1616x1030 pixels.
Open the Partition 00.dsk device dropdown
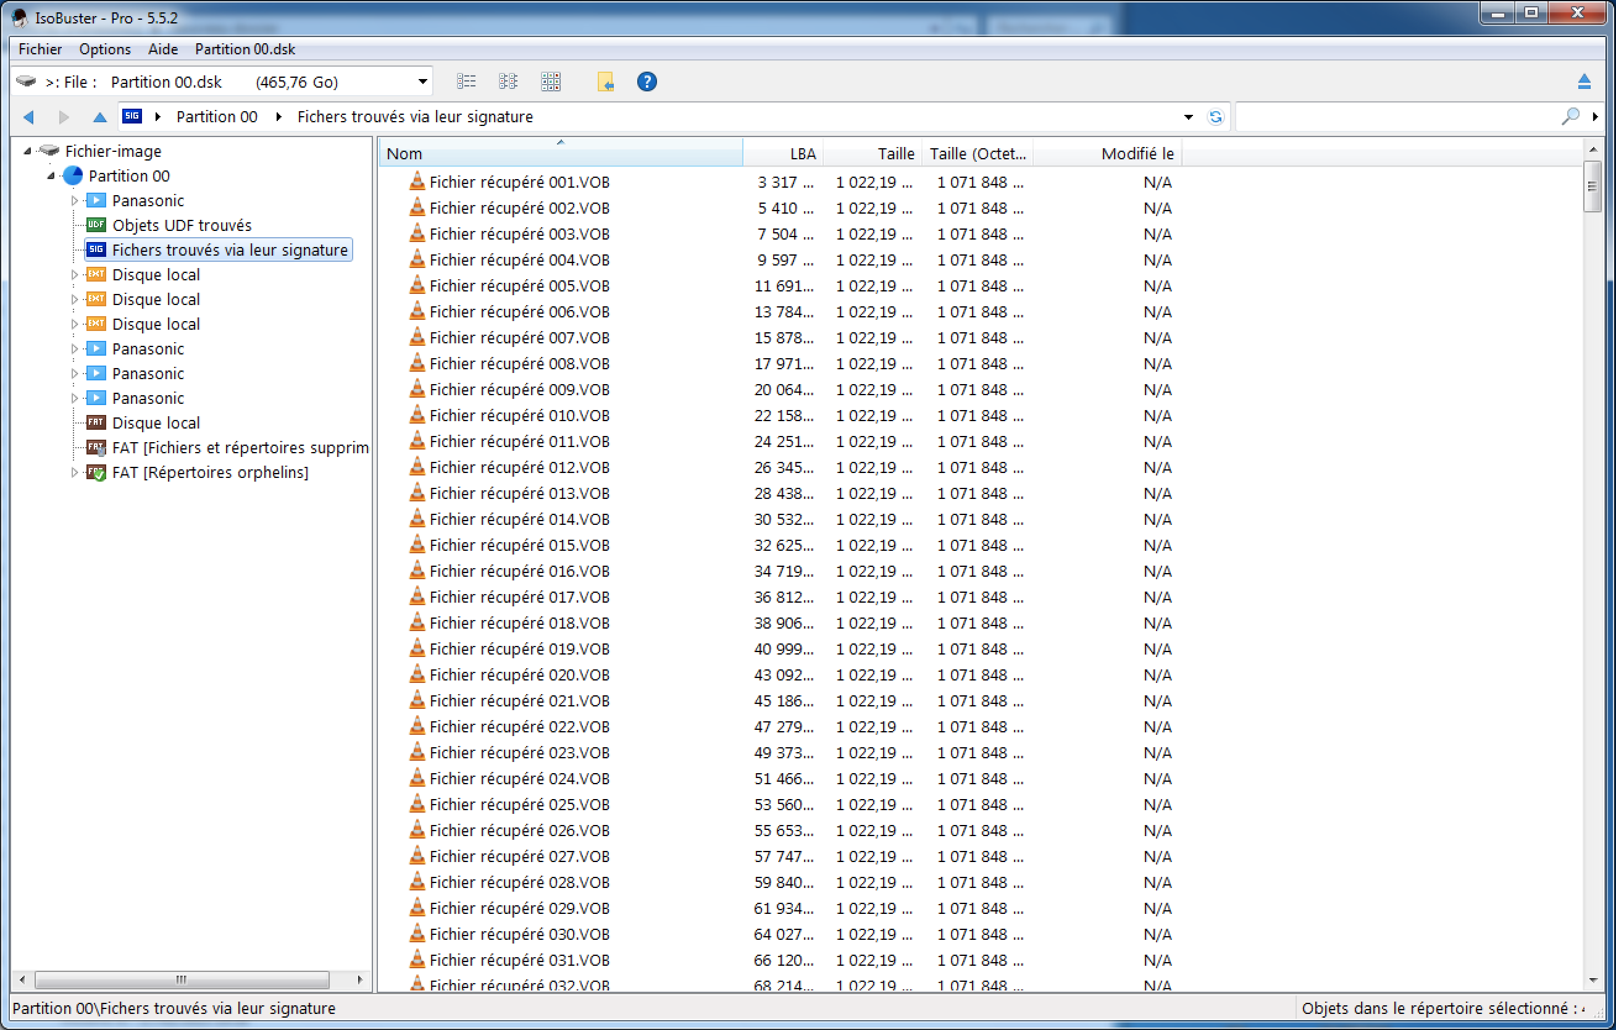[x=422, y=82]
